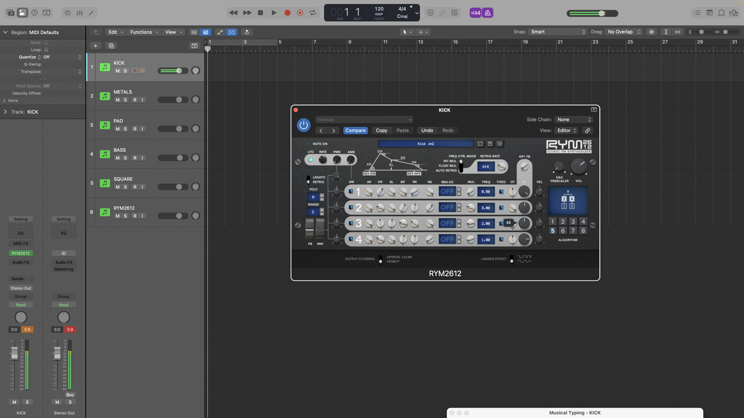Open the Manual preset dropdown in the plugin header
The height and width of the screenshot is (418, 744).
pos(364,120)
